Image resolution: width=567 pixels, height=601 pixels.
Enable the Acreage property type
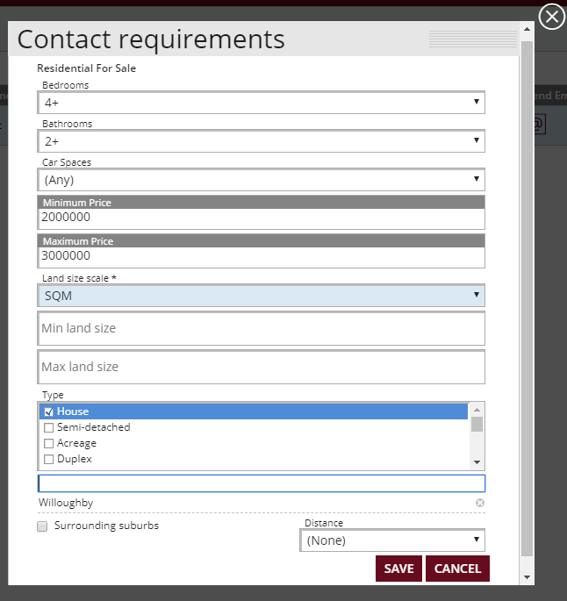click(x=49, y=443)
